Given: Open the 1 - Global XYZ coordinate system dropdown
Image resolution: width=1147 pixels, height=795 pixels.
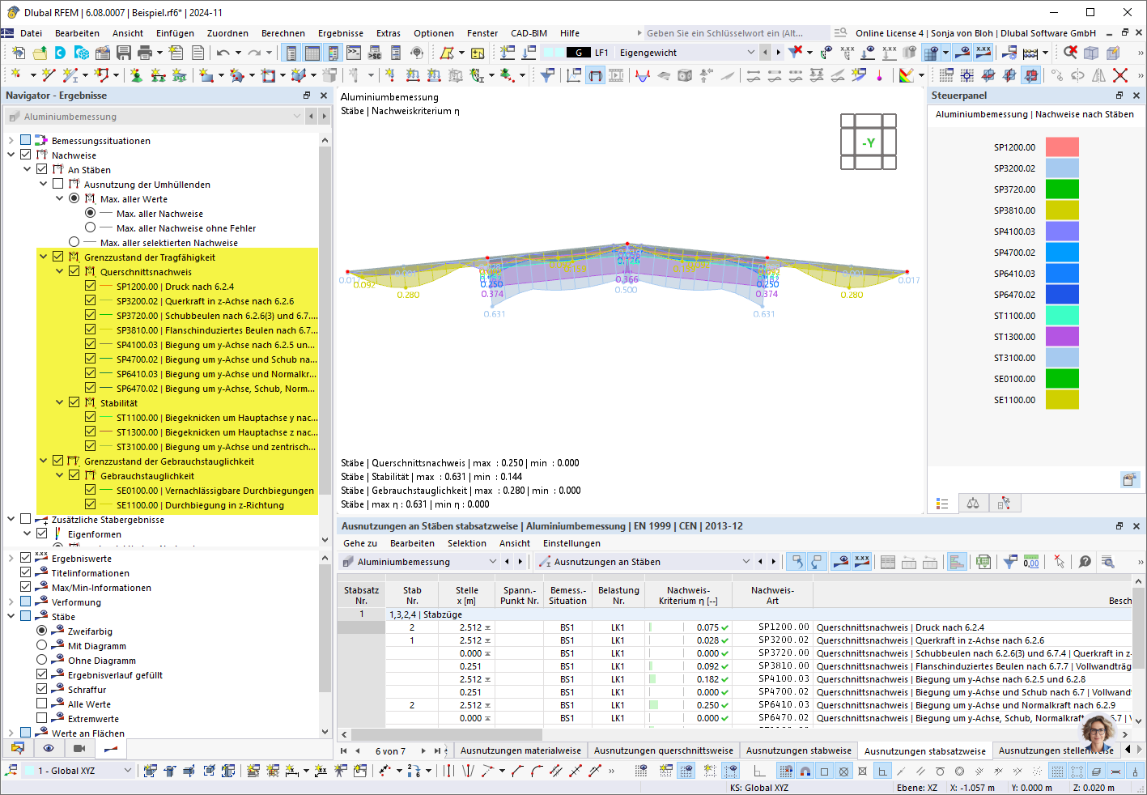Looking at the screenshot, I should [x=127, y=771].
